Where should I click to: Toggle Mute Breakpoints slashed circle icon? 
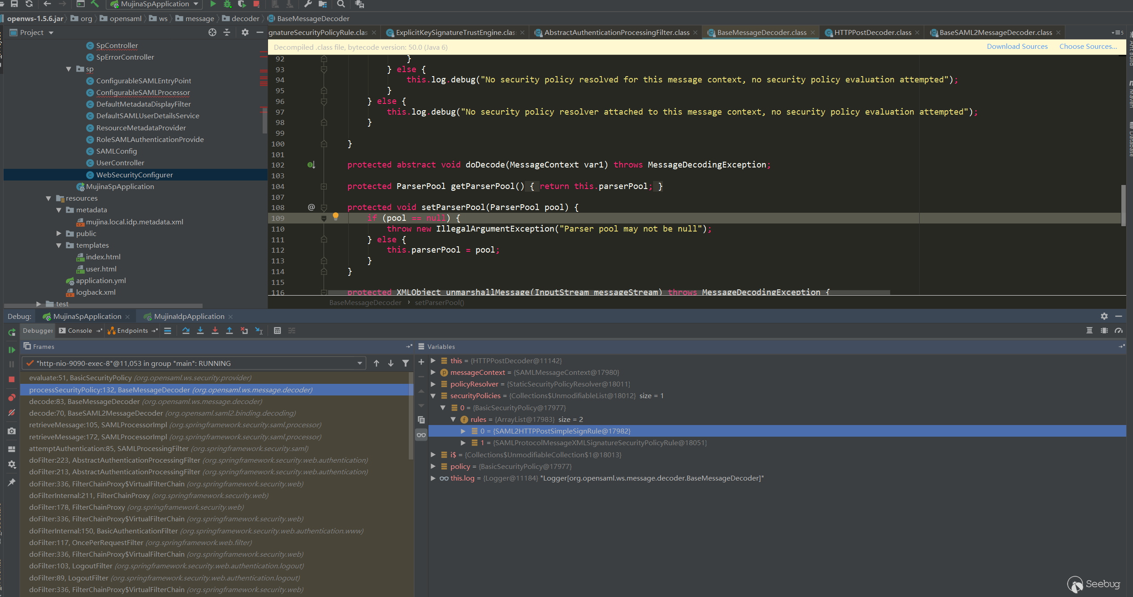12,412
